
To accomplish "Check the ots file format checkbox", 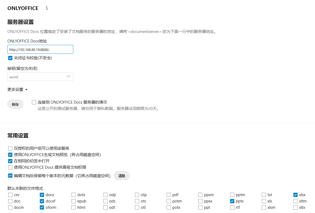I will pos(137,201).
